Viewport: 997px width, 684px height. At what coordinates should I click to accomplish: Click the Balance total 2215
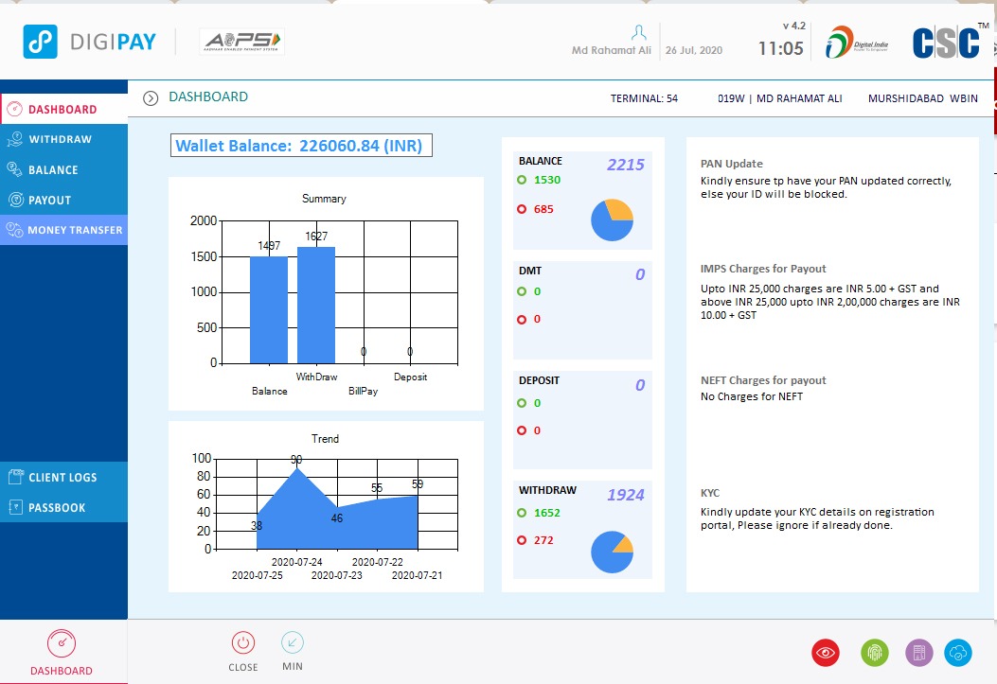tap(626, 165)
